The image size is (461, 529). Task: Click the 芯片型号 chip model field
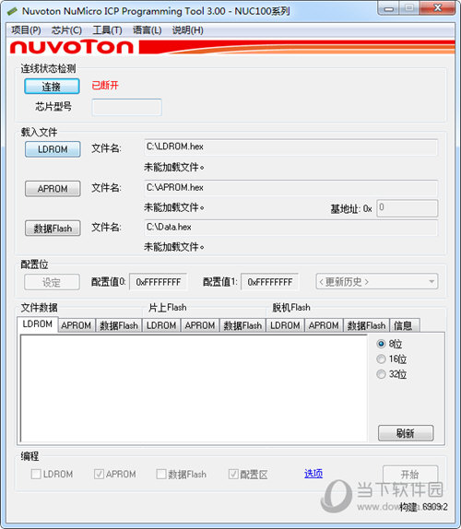[x=126, y=107]
